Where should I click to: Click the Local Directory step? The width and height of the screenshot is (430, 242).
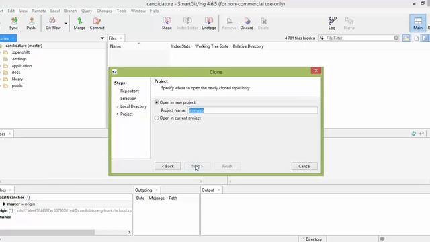133,106
